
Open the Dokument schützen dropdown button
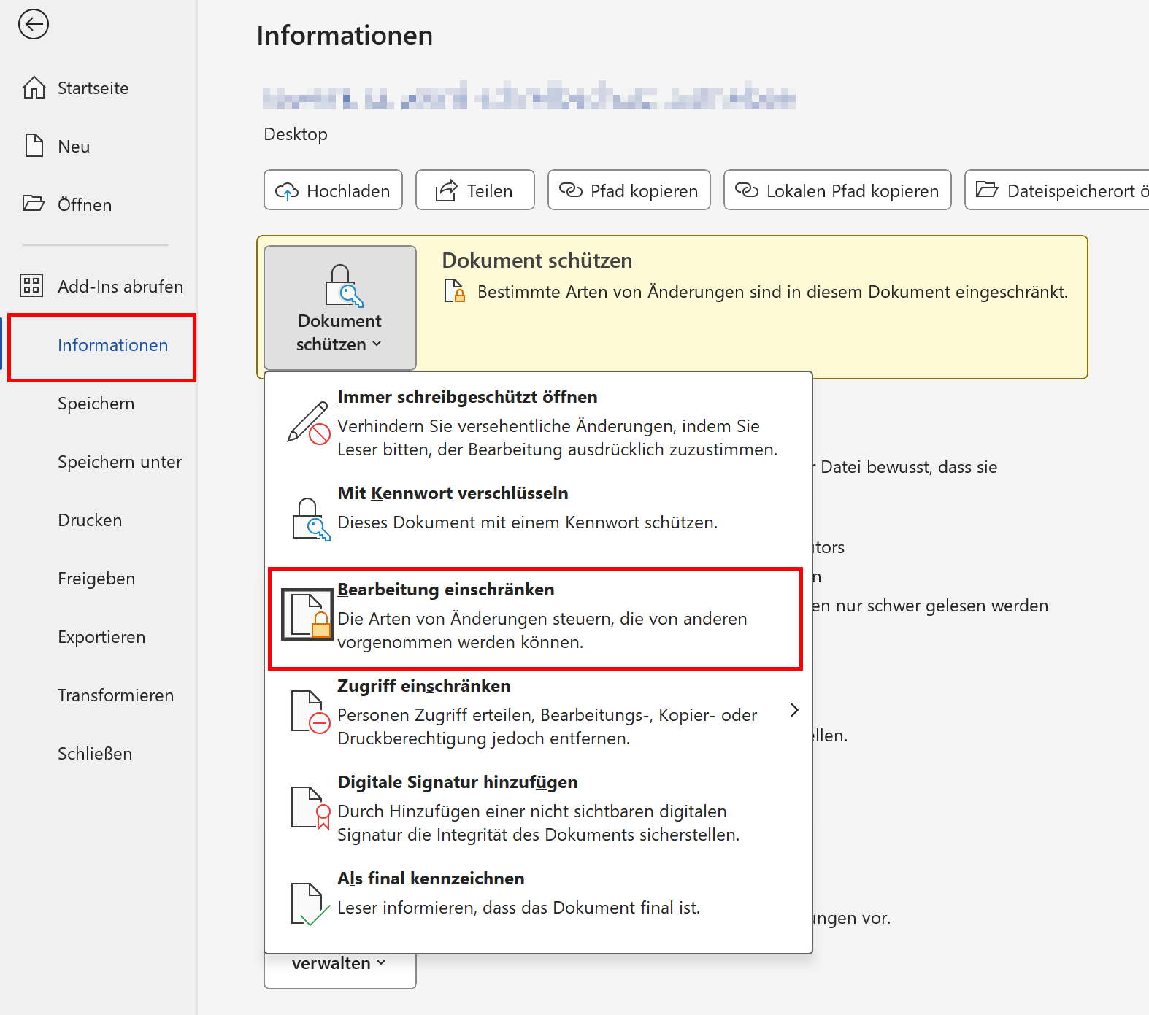340,308
